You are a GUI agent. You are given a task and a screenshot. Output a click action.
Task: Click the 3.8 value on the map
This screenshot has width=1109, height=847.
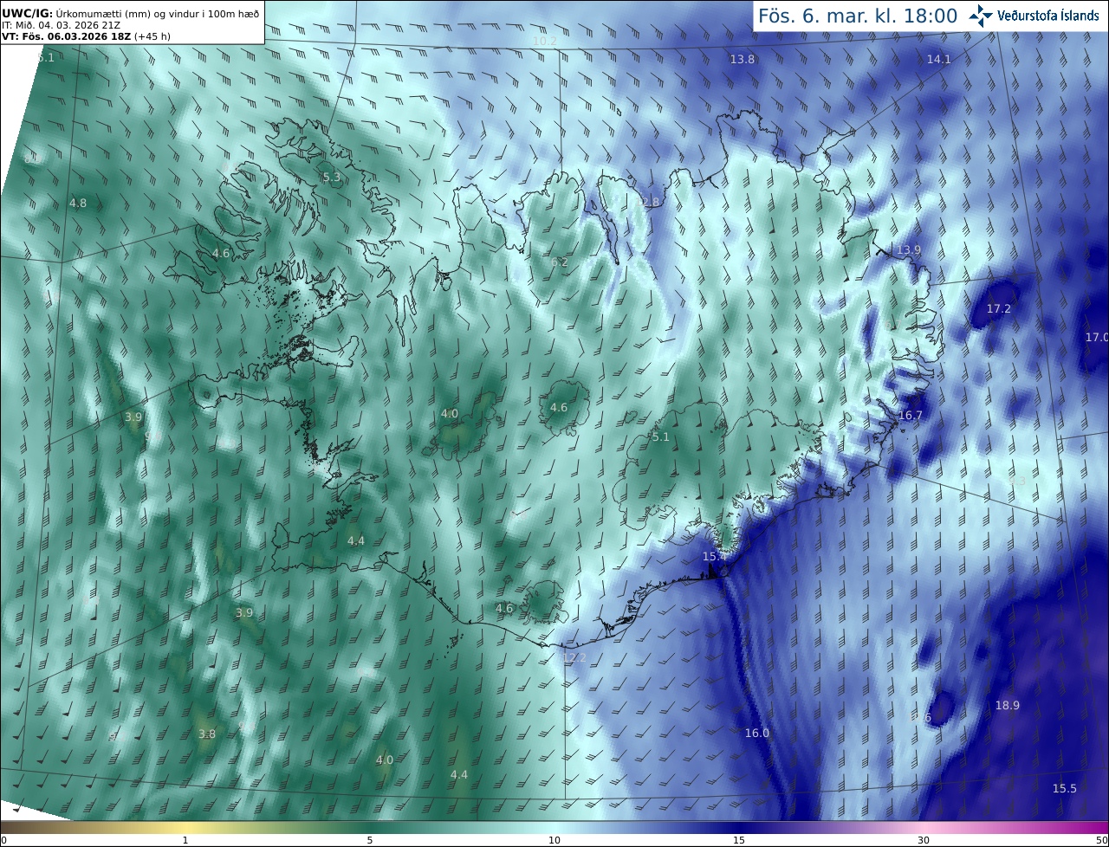pyautogui.click(x=207, y=734)
